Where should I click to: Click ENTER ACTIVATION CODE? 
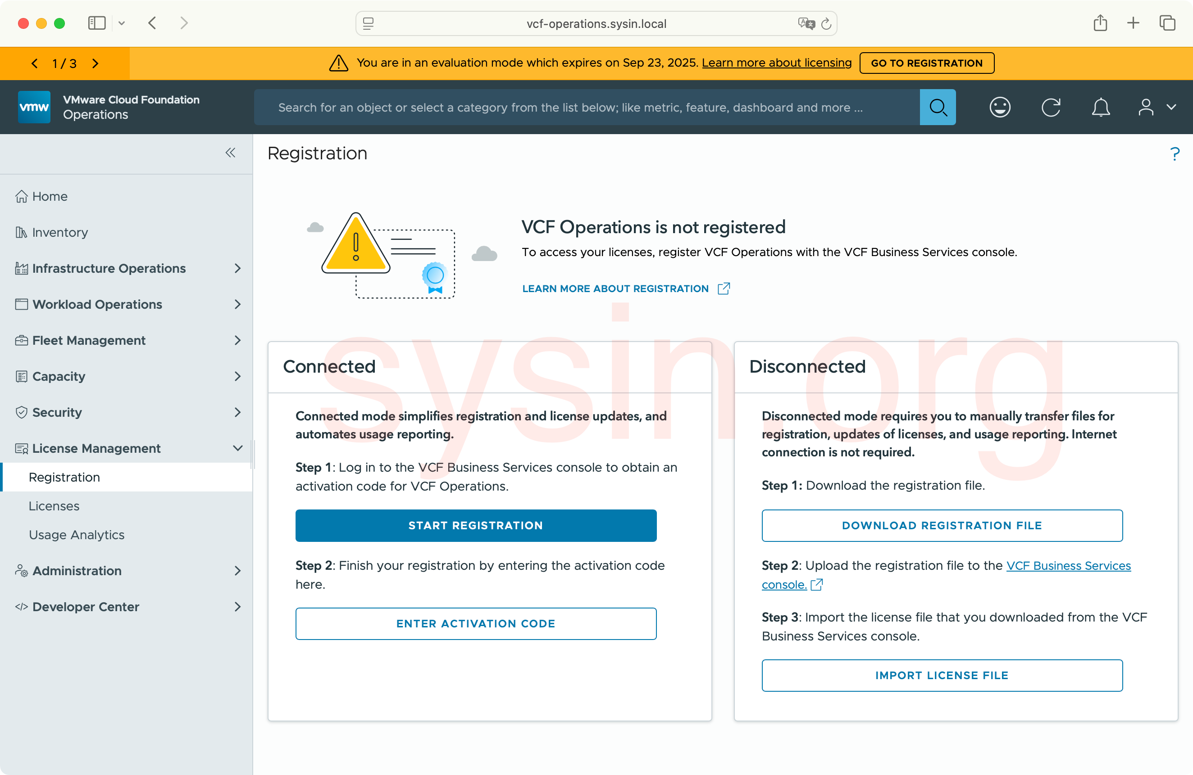476,623
